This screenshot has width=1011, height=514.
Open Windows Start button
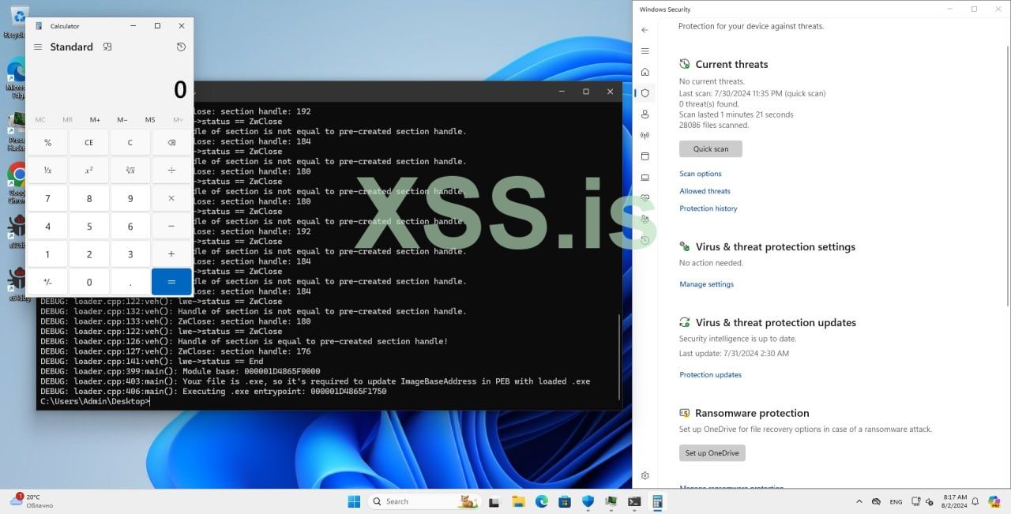point(354,501)
